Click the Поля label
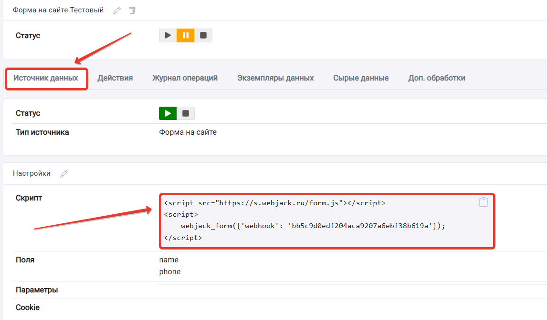 click(x=25, y=260)
